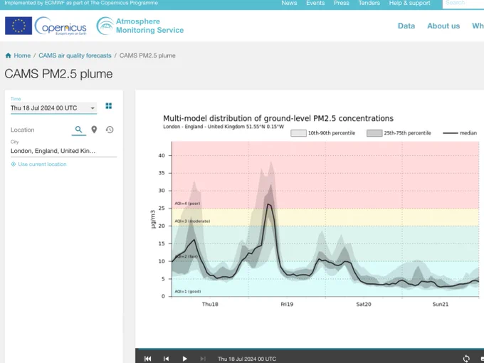Click the Sat20 axis label
Image resolution: width=484 pixels, height=363 pixels.
click(x=364, y=305)
